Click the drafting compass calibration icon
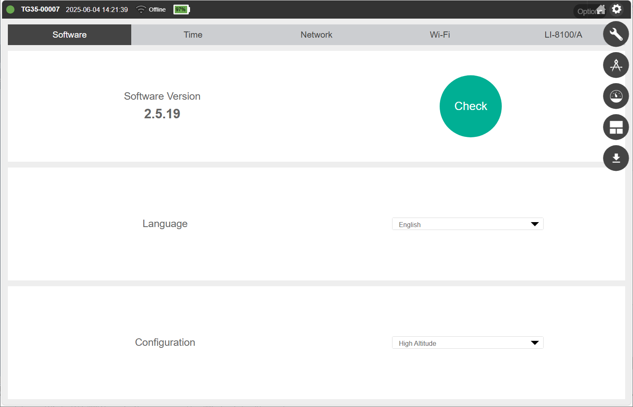 point(616,65)
